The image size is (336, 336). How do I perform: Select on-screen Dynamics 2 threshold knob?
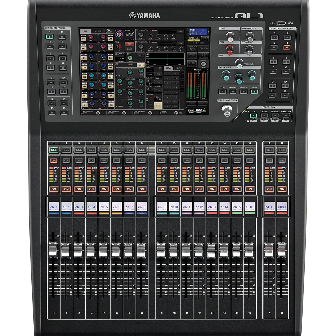[x=141, y=47]
